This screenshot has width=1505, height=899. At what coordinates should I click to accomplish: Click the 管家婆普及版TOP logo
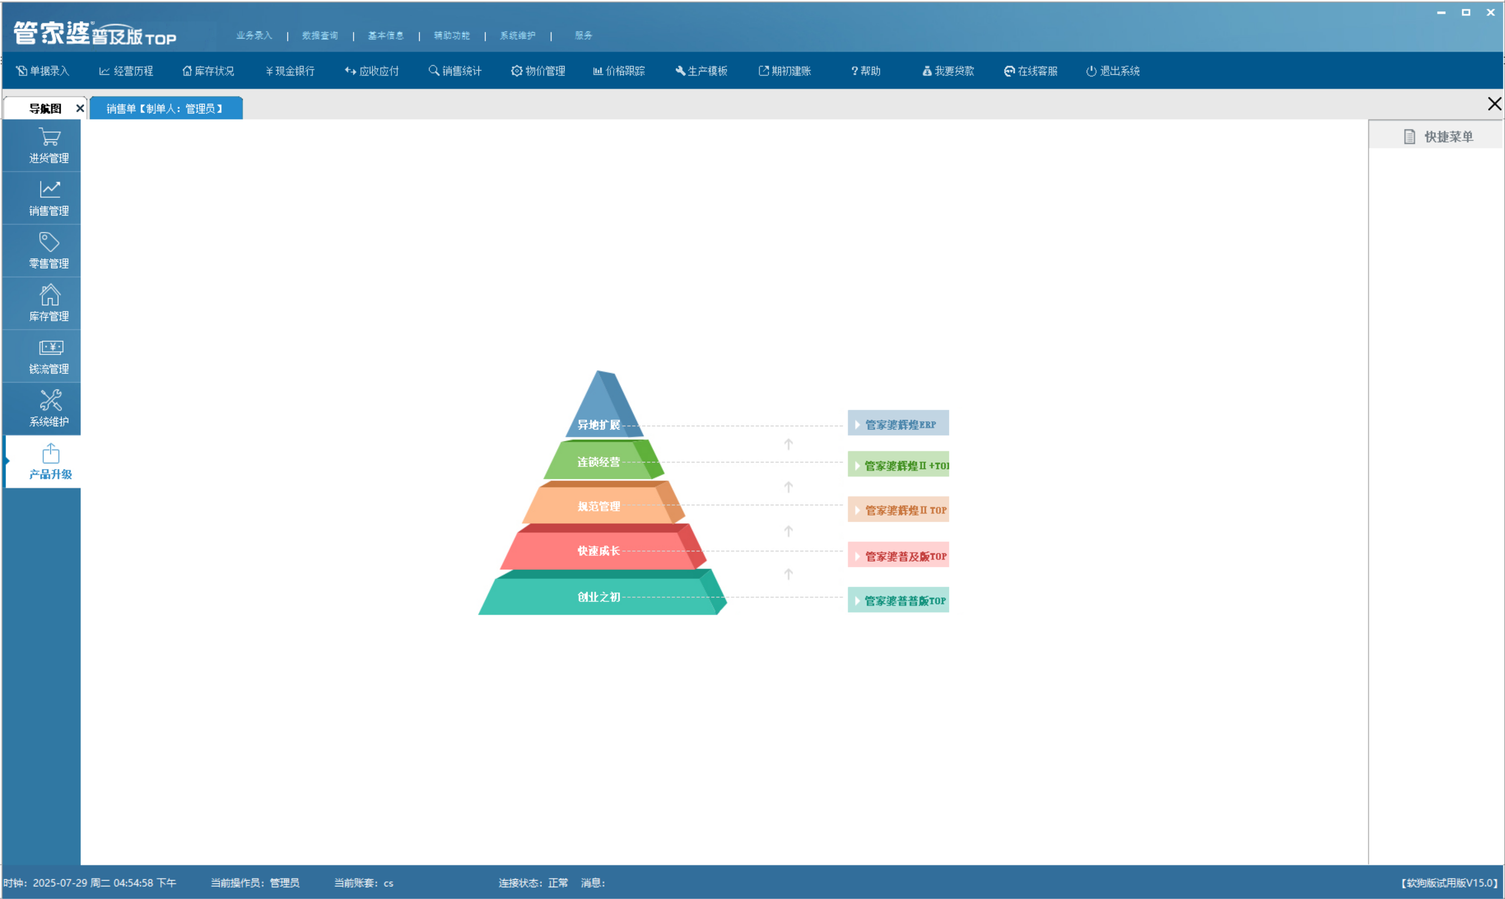point(95,33)
